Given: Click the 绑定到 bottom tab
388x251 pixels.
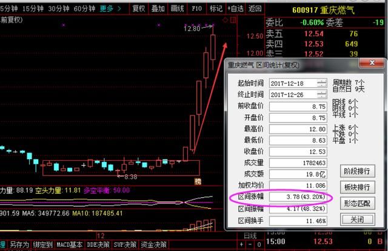Looking at the screenshot, I should click(x=42, y=244).
